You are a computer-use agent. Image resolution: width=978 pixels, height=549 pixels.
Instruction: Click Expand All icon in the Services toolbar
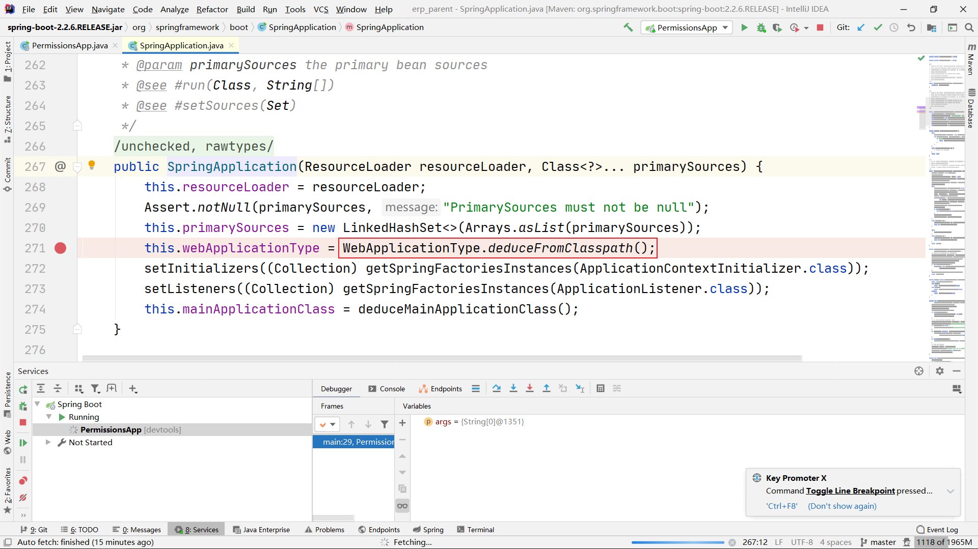(x=41, y=389)
